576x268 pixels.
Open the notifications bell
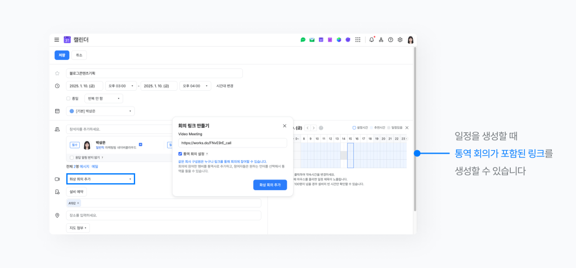(371, 40)
